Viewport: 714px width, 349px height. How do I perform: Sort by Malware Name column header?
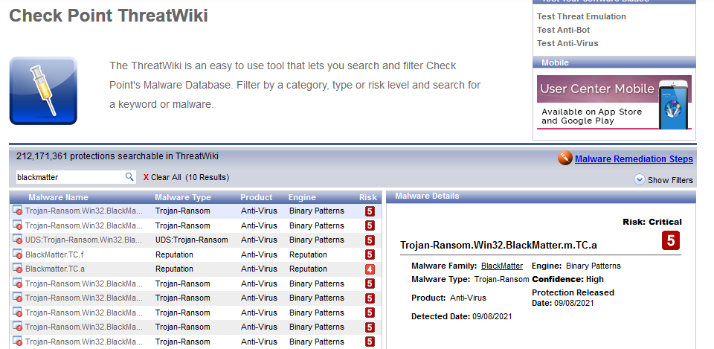coord(58,197)
